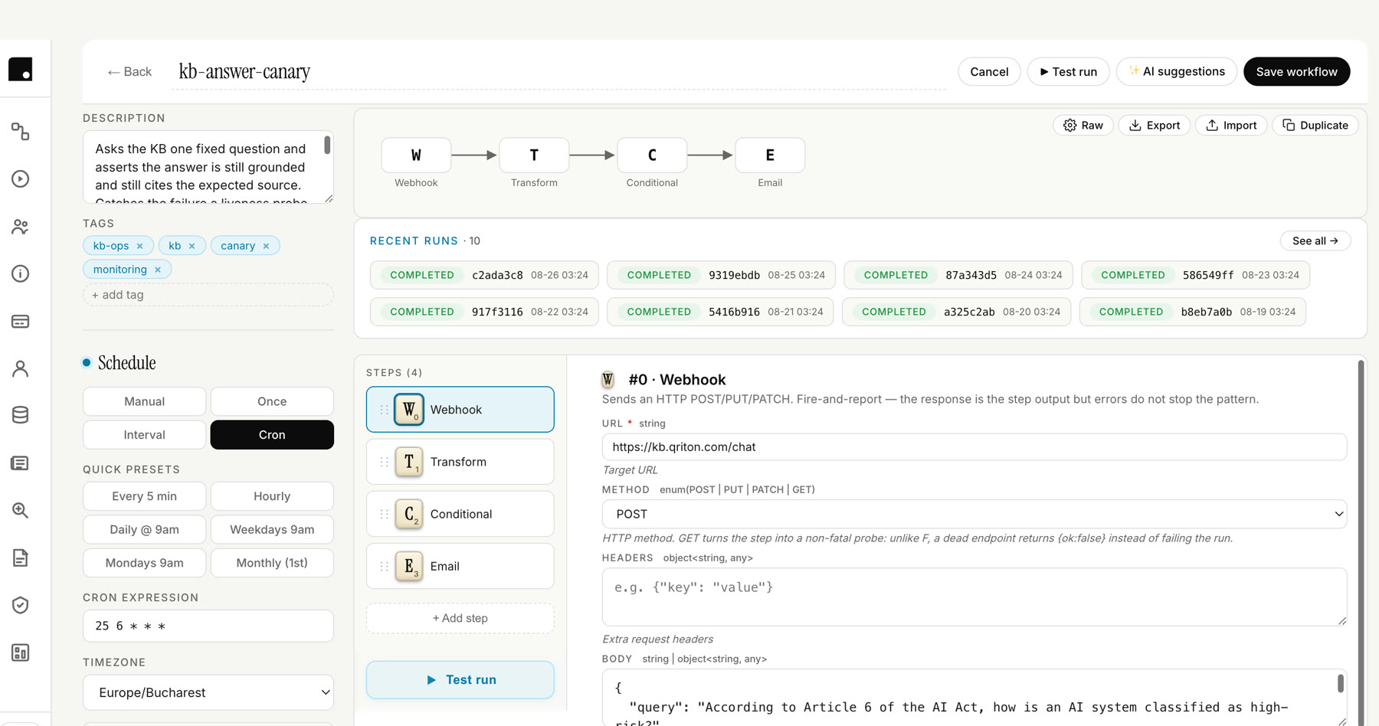Open the credit card billing icon in sidebar
This screenshot has width=1379, height=726.
21,321
